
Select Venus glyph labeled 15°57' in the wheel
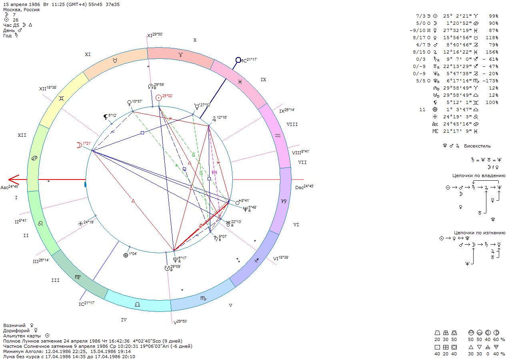pyautogui.click(x=129, y=102)
